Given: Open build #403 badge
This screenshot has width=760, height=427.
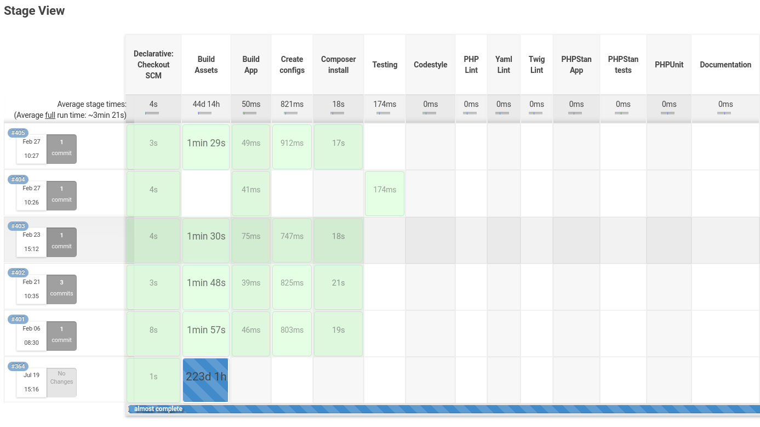Looking at the screenshot, I should [x=18, y=226].
